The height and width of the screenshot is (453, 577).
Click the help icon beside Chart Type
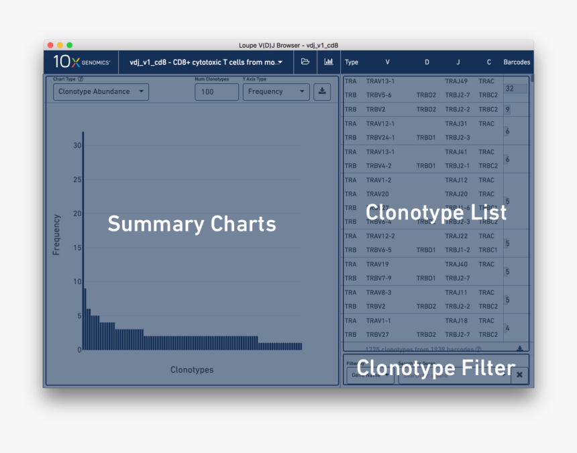[x=81, y=79]
